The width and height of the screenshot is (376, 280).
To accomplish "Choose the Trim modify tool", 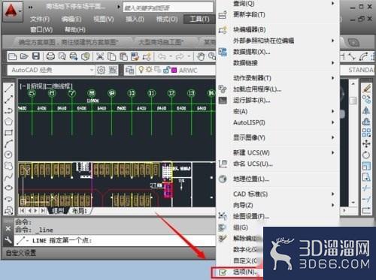I will 366,188.
